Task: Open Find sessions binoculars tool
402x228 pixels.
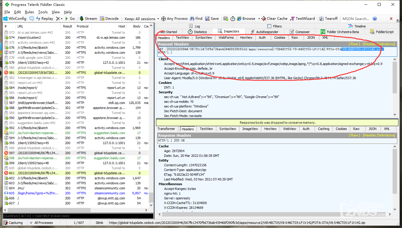Action: click(x=196, y=18)
